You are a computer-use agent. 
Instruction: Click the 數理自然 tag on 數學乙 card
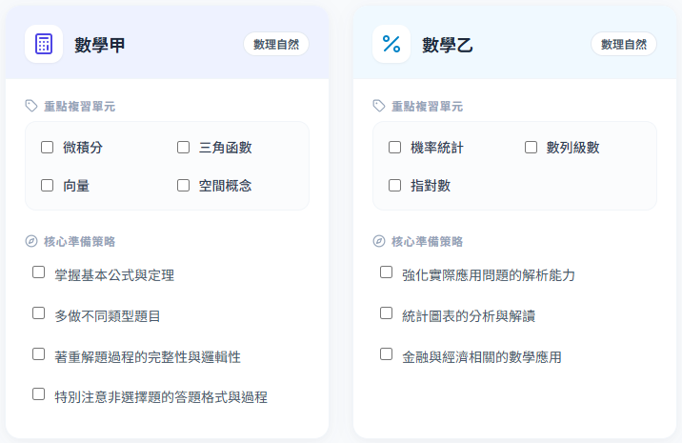624,44
